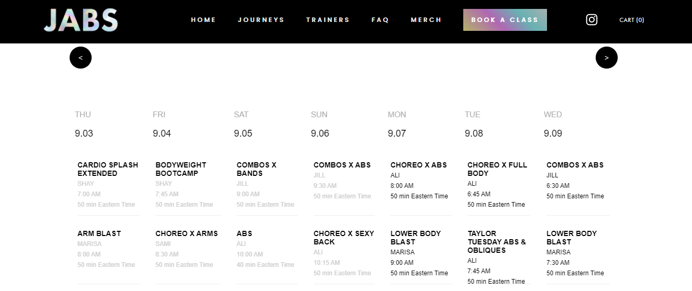Select Choreo X Abs Monday class
The height and width of the screenshot is (291, 692).
(x=419, y=165)
